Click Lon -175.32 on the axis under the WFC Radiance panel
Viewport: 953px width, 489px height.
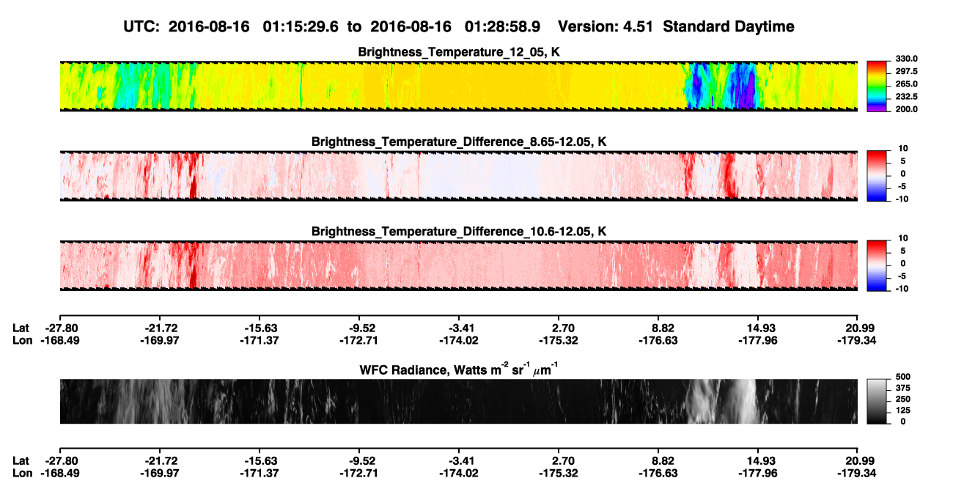click(x=559, y=473)
